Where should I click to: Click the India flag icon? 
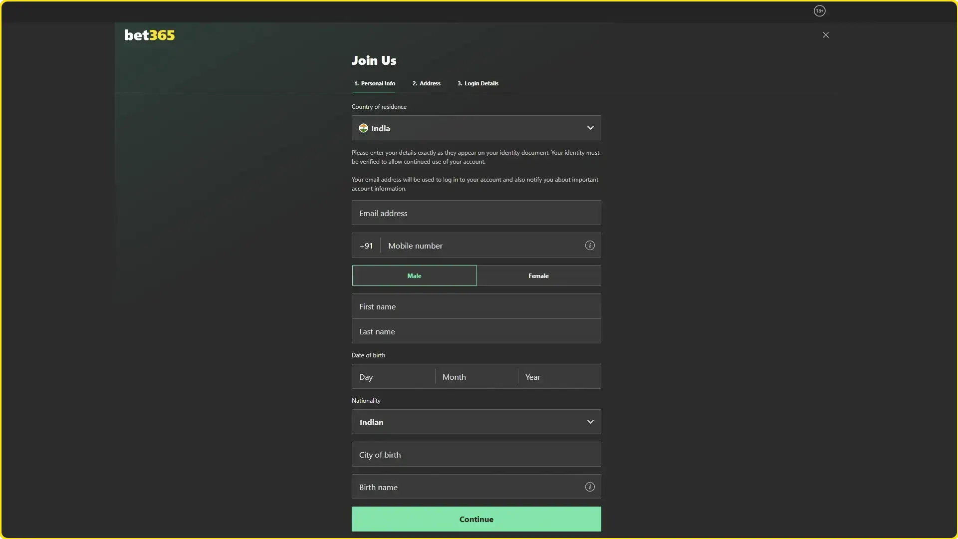363,128
